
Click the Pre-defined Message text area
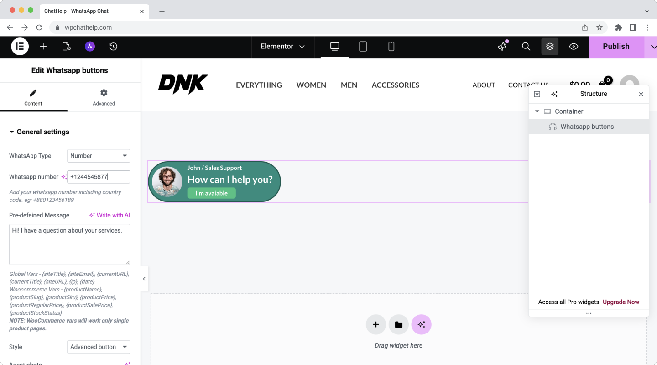(69, 244)
